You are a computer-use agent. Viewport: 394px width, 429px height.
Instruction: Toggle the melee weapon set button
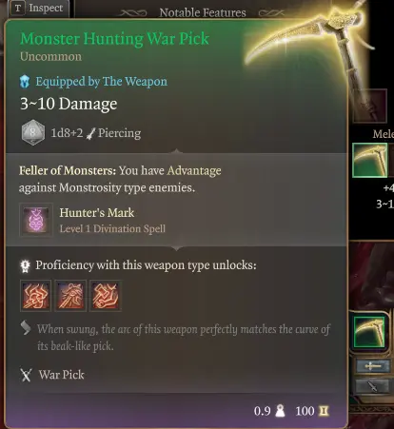[372, 366]
